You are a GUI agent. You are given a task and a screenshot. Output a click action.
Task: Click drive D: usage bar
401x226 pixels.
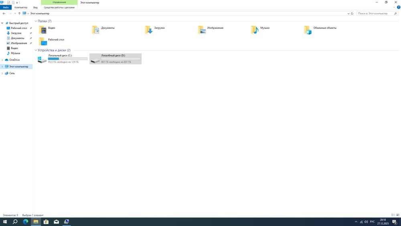pos(121,59)
